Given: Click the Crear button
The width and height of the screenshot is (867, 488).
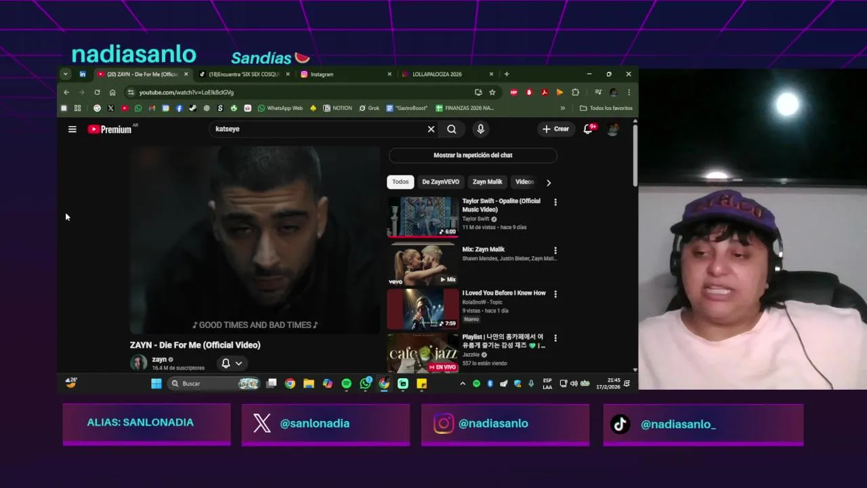Looking at the screenshot, I should point(555,129).
